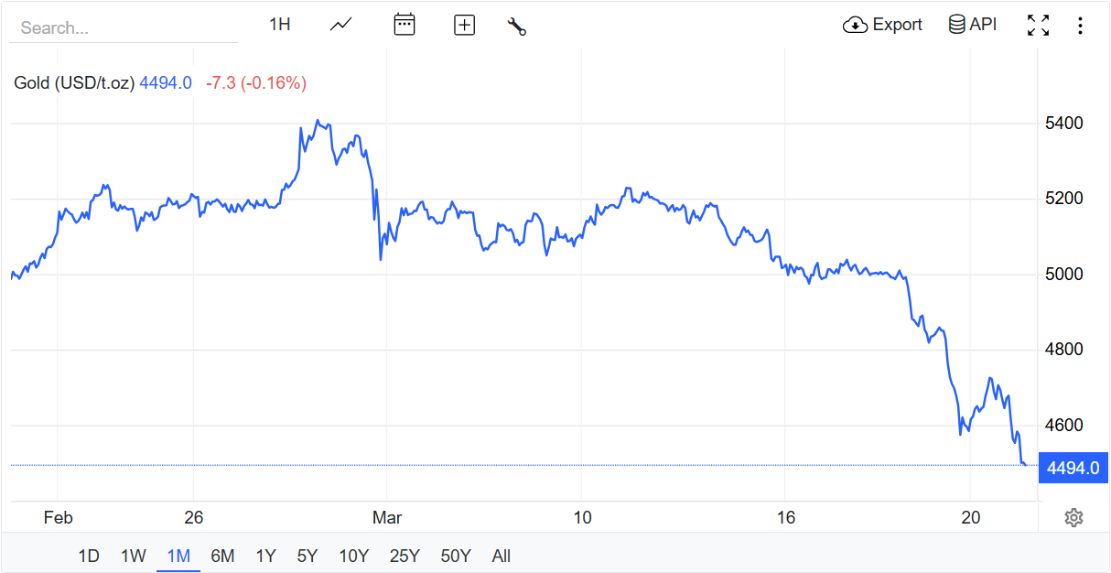Screen dimensions: 1111x573
Task: Click the 4494.0 current price label
Action: pos(1073,468)
